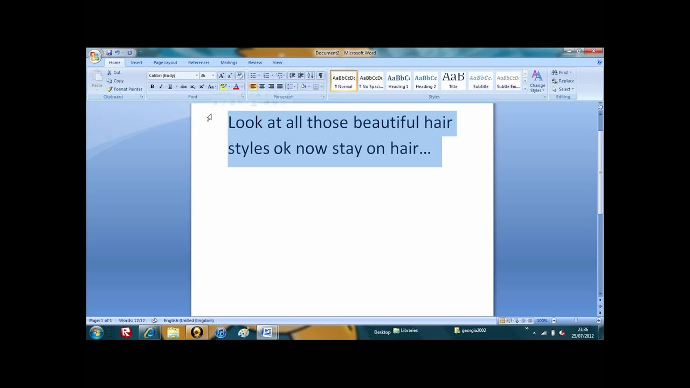Open the Calibri font name dropdown
690x388 pixels.
(197, 75)
